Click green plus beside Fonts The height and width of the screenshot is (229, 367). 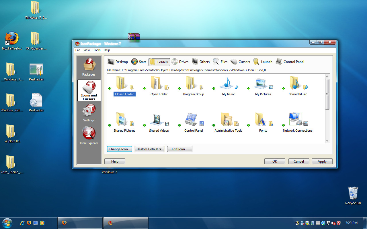click(249, 125)
